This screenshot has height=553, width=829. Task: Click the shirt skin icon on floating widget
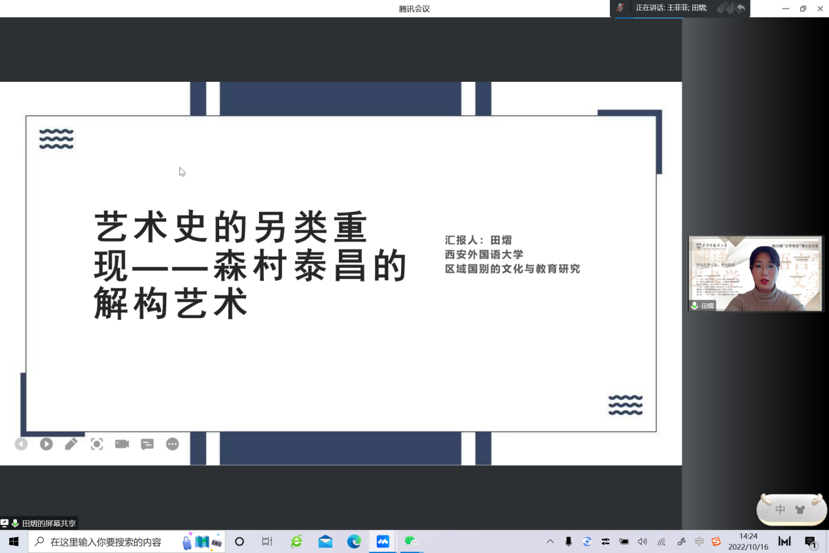800,510
